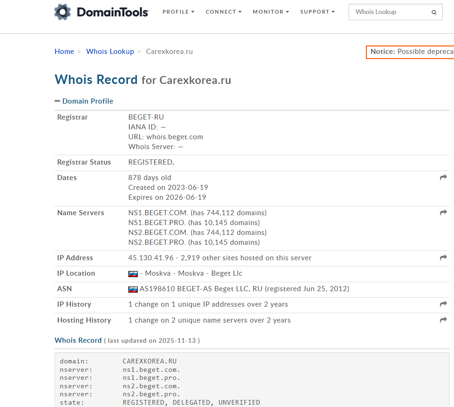Click the search magnifier icon
This screenshot has width=454, height=407.
434,12
